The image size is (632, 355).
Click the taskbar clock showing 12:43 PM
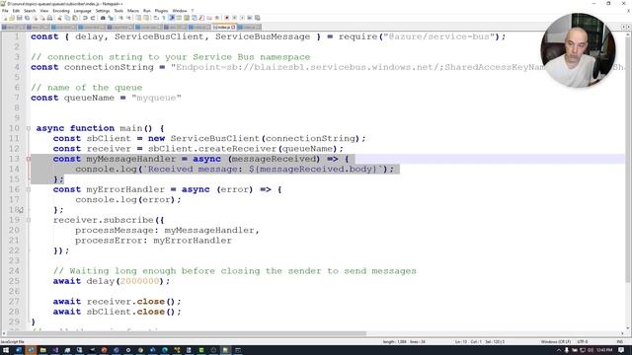click(x=605, y=350)
